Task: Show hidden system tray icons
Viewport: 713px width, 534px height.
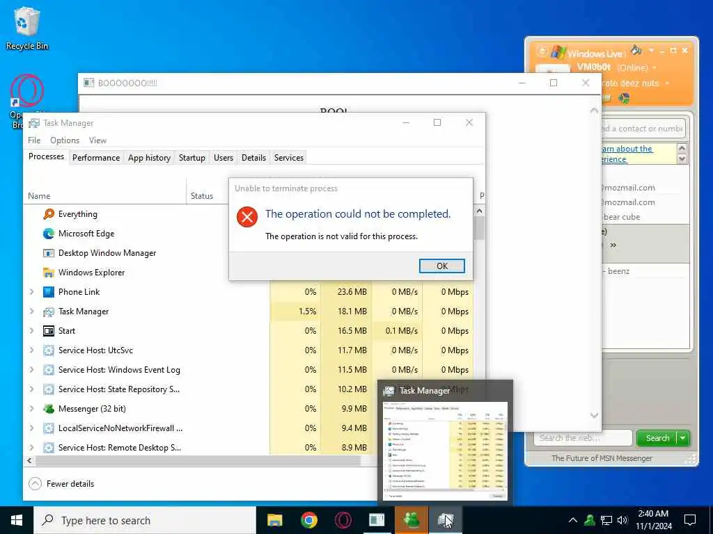Action: (x=573, y=520)
